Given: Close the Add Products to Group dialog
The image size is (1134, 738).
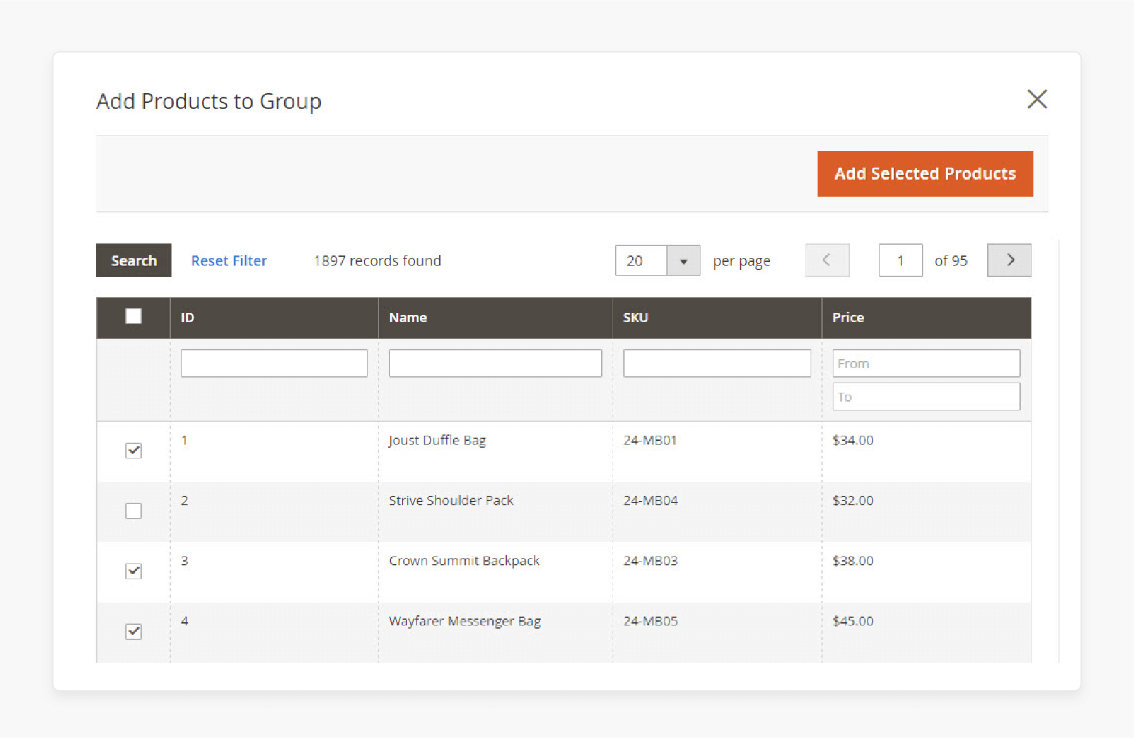Looking at the screenshot, I should click(1037, 99).
